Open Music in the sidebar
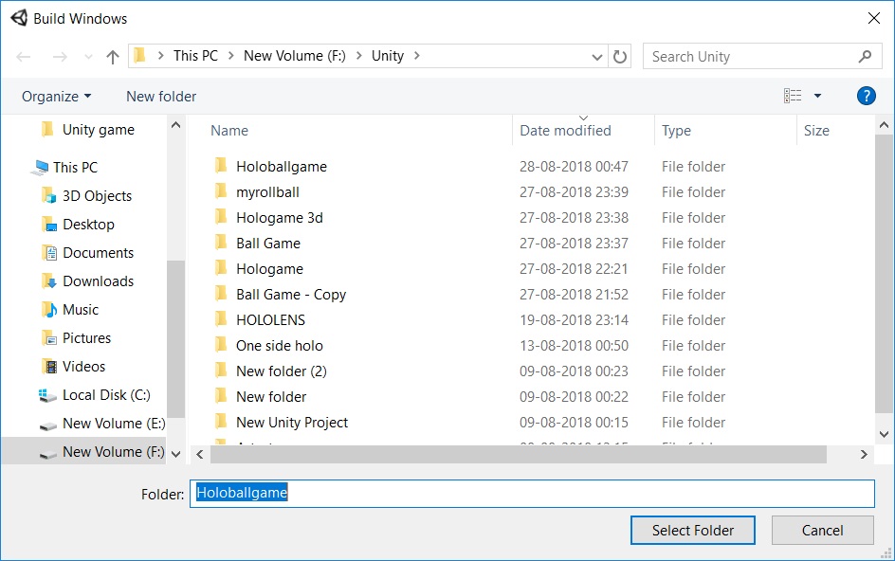This screenshot has height=561, width=895. point(70,310)
